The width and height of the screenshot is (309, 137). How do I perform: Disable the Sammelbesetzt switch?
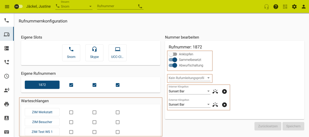coord(173,60)
